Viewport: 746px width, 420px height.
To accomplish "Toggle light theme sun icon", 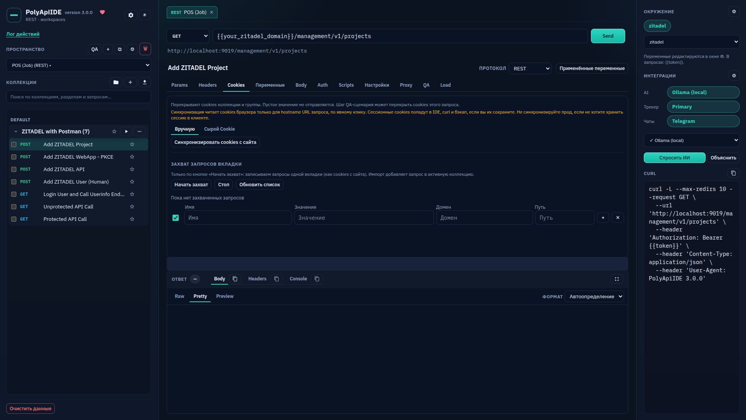I will 145,15.
